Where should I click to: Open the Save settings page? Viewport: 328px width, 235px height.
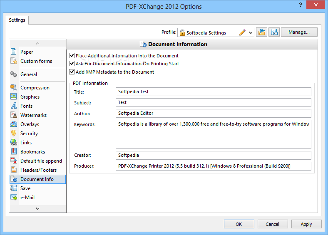[x=37, y=188]
